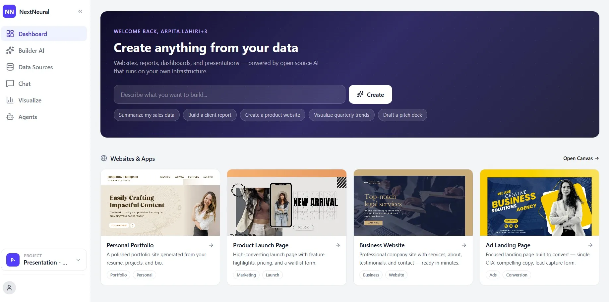The image size is (609, 302).
Task: Click the Builder AI sparkle icon
Action: coord(10,50)
